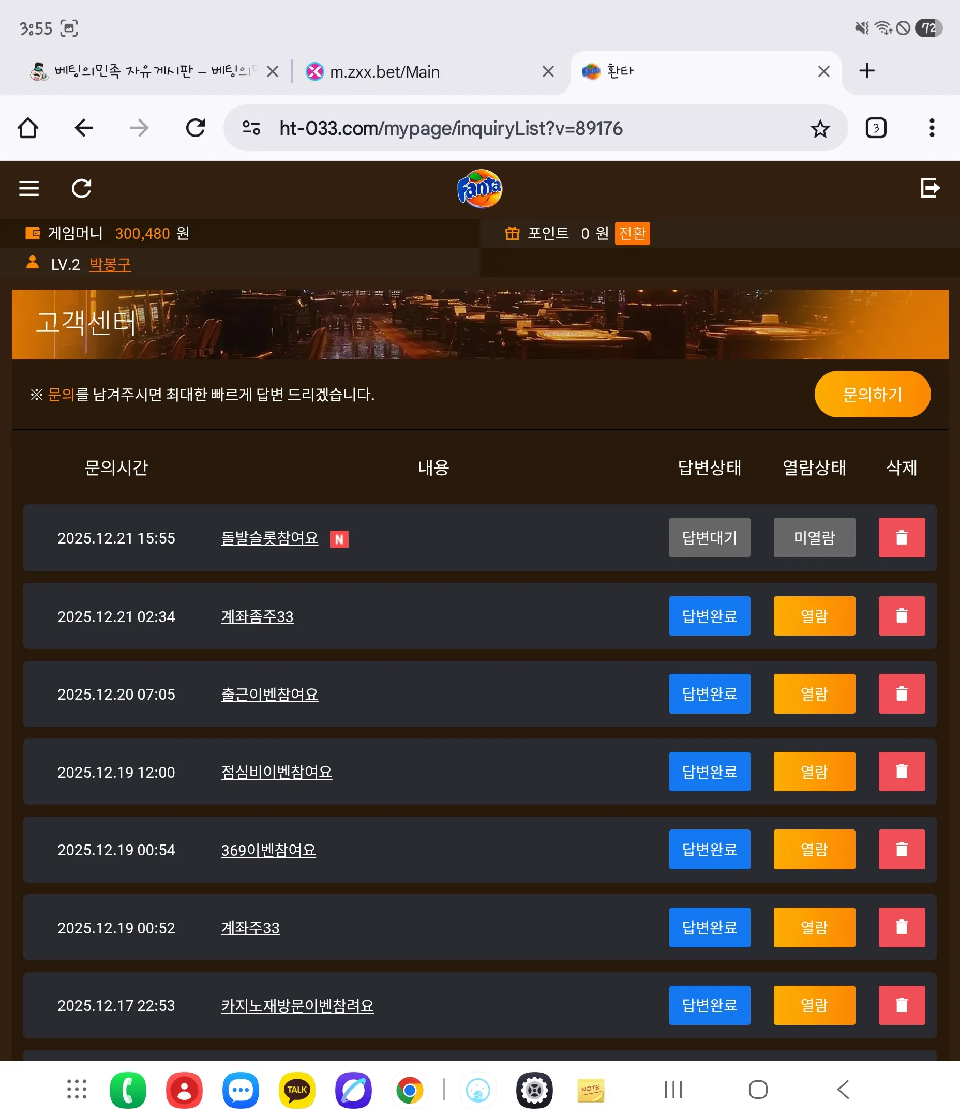The width and height of the screenshot is (960, 1117).
Task: Open the 박봉구 username link
Action: tap(110, 264)
